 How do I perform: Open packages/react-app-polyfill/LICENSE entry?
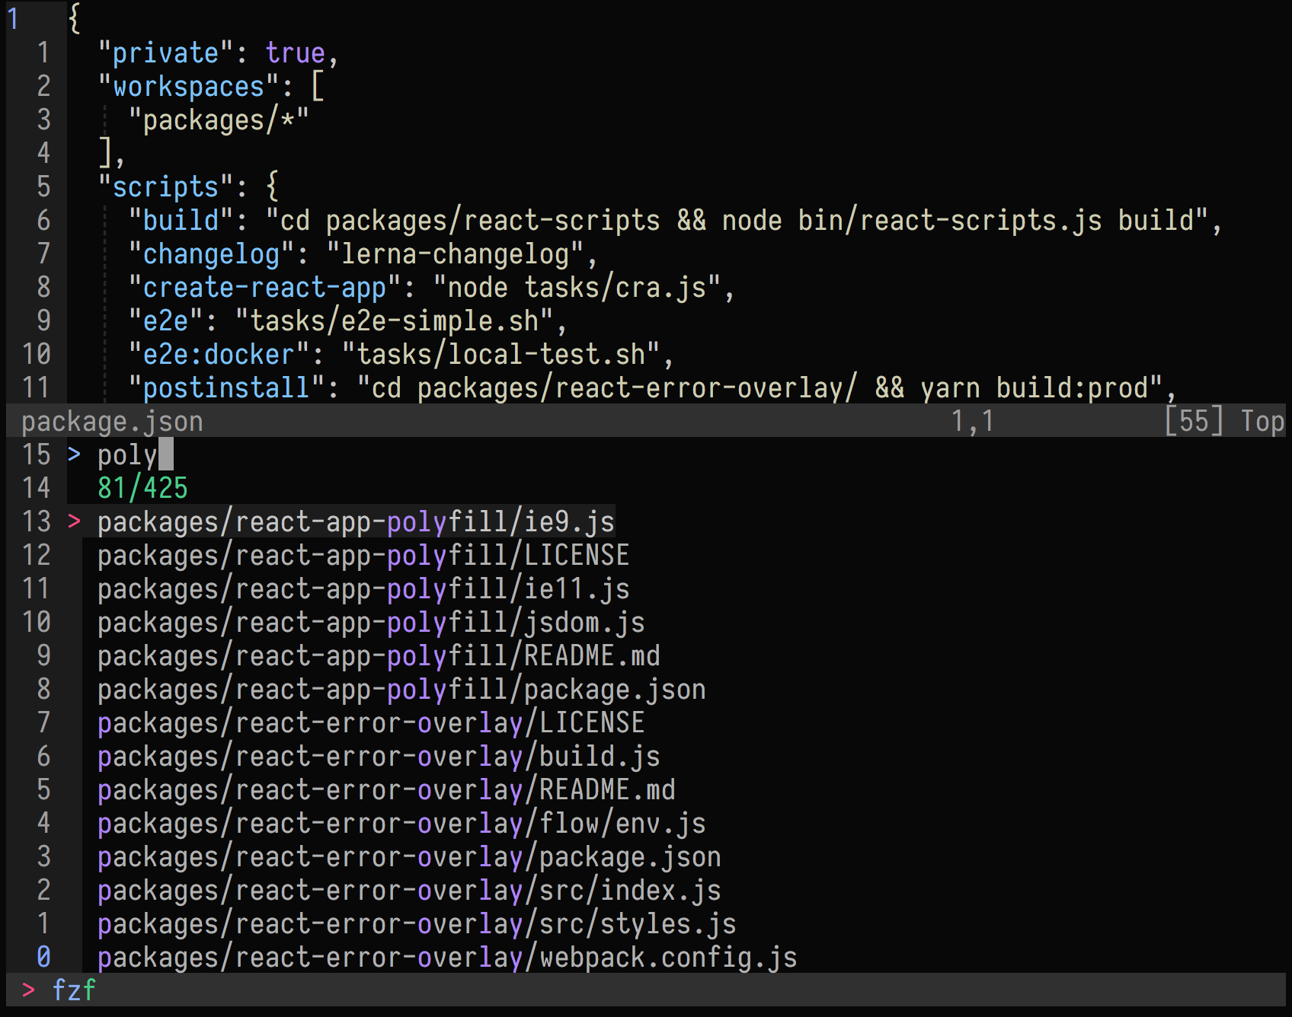point(363,556)
